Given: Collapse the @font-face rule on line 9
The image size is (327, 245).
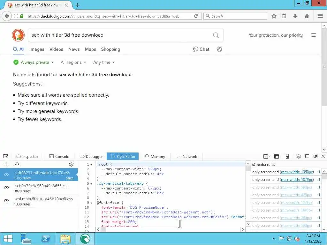Looking at the screenshot, I should coord(91,203).
